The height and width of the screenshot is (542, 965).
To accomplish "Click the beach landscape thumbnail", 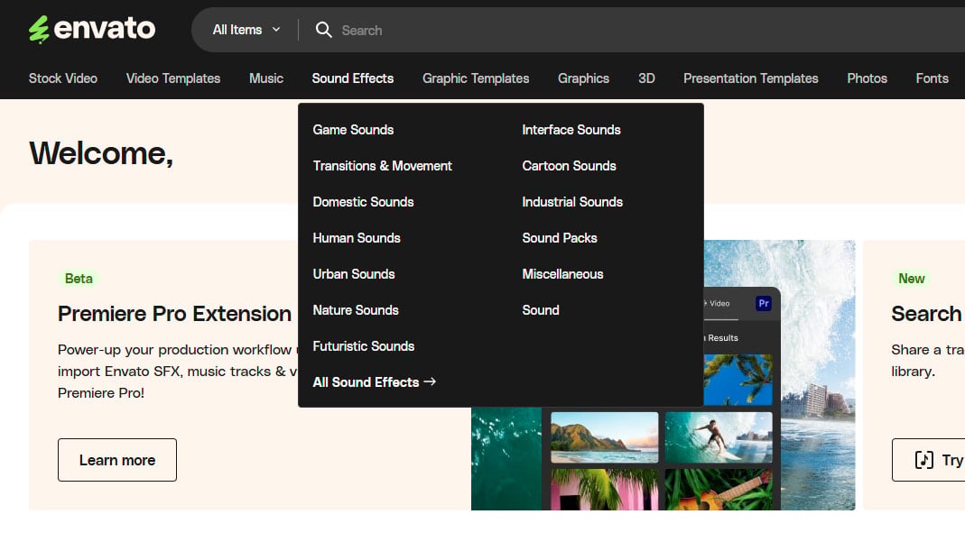I will click(x=604, y=436).
